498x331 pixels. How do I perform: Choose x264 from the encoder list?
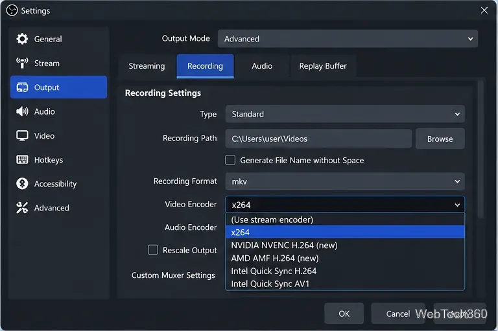(x=345, y=233)
